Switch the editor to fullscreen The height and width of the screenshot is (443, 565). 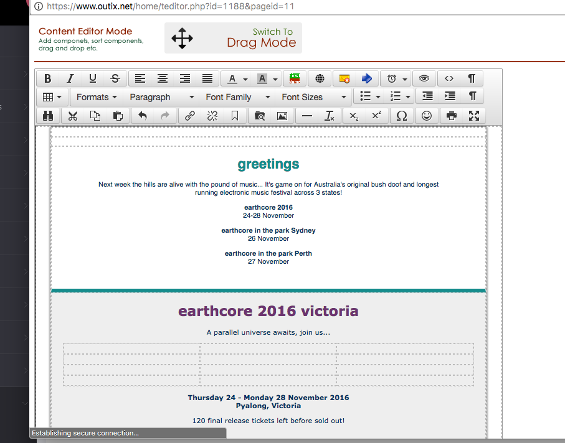click(x=474, y=116)
